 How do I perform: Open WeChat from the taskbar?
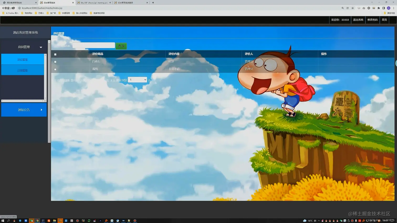click(32, 221)
